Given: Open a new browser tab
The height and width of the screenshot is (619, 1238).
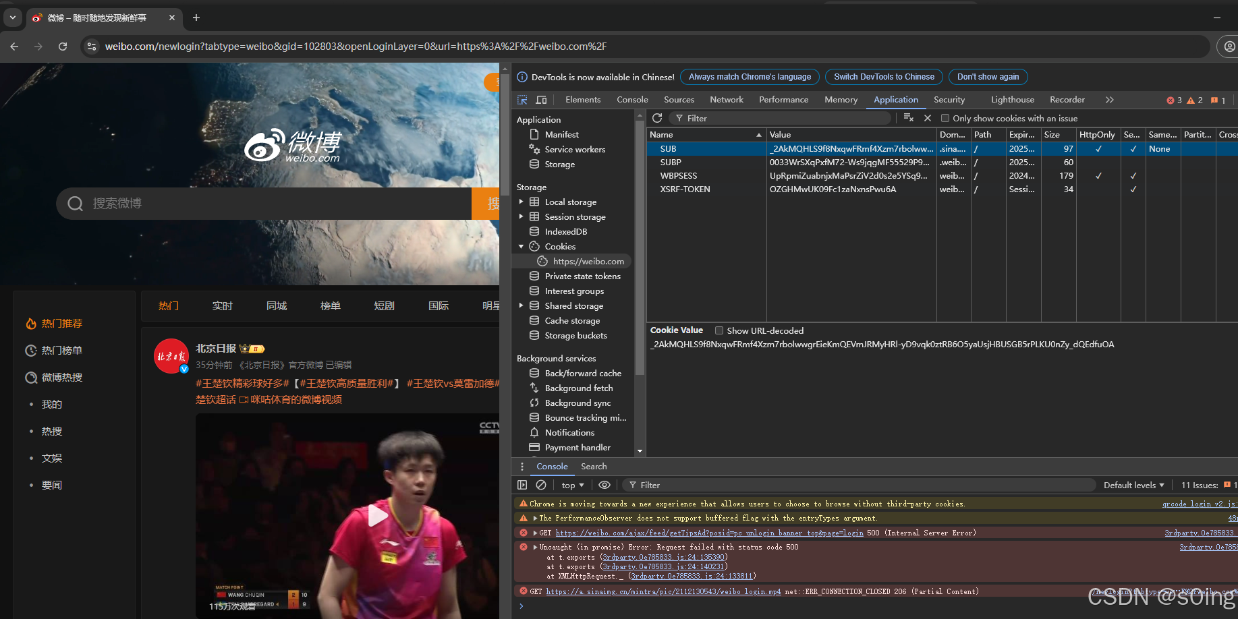Looking at the screenshot, I should (196, 18).
